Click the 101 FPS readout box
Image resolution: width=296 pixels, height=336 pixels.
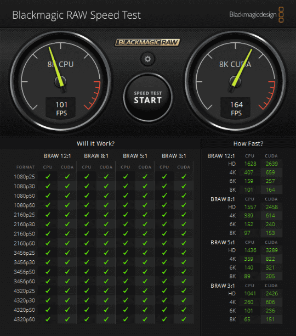click(61, 108)
